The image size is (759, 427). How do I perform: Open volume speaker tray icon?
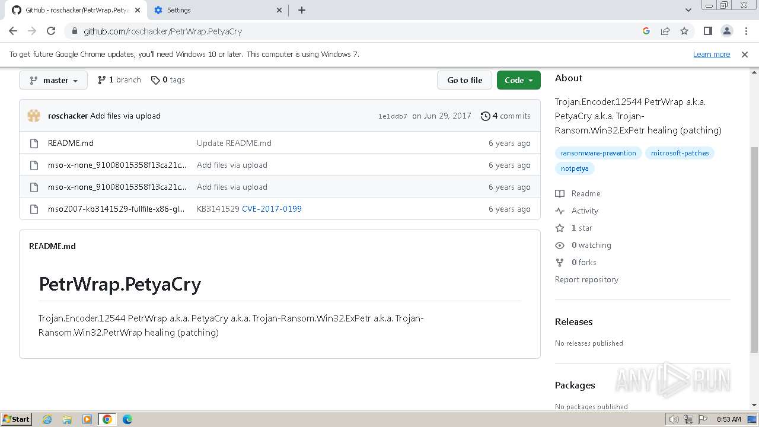pyautogui.click(x=674, y=419)
